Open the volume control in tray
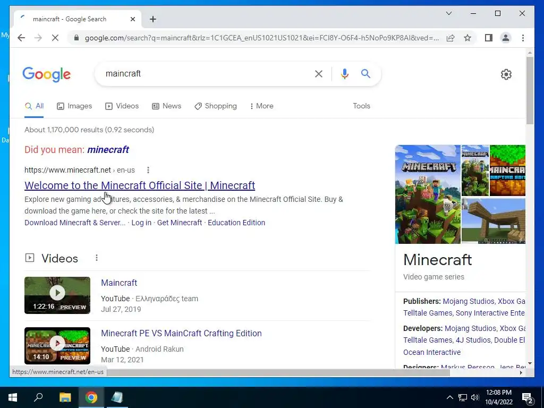The image size is (544, 408). [475, 397]
